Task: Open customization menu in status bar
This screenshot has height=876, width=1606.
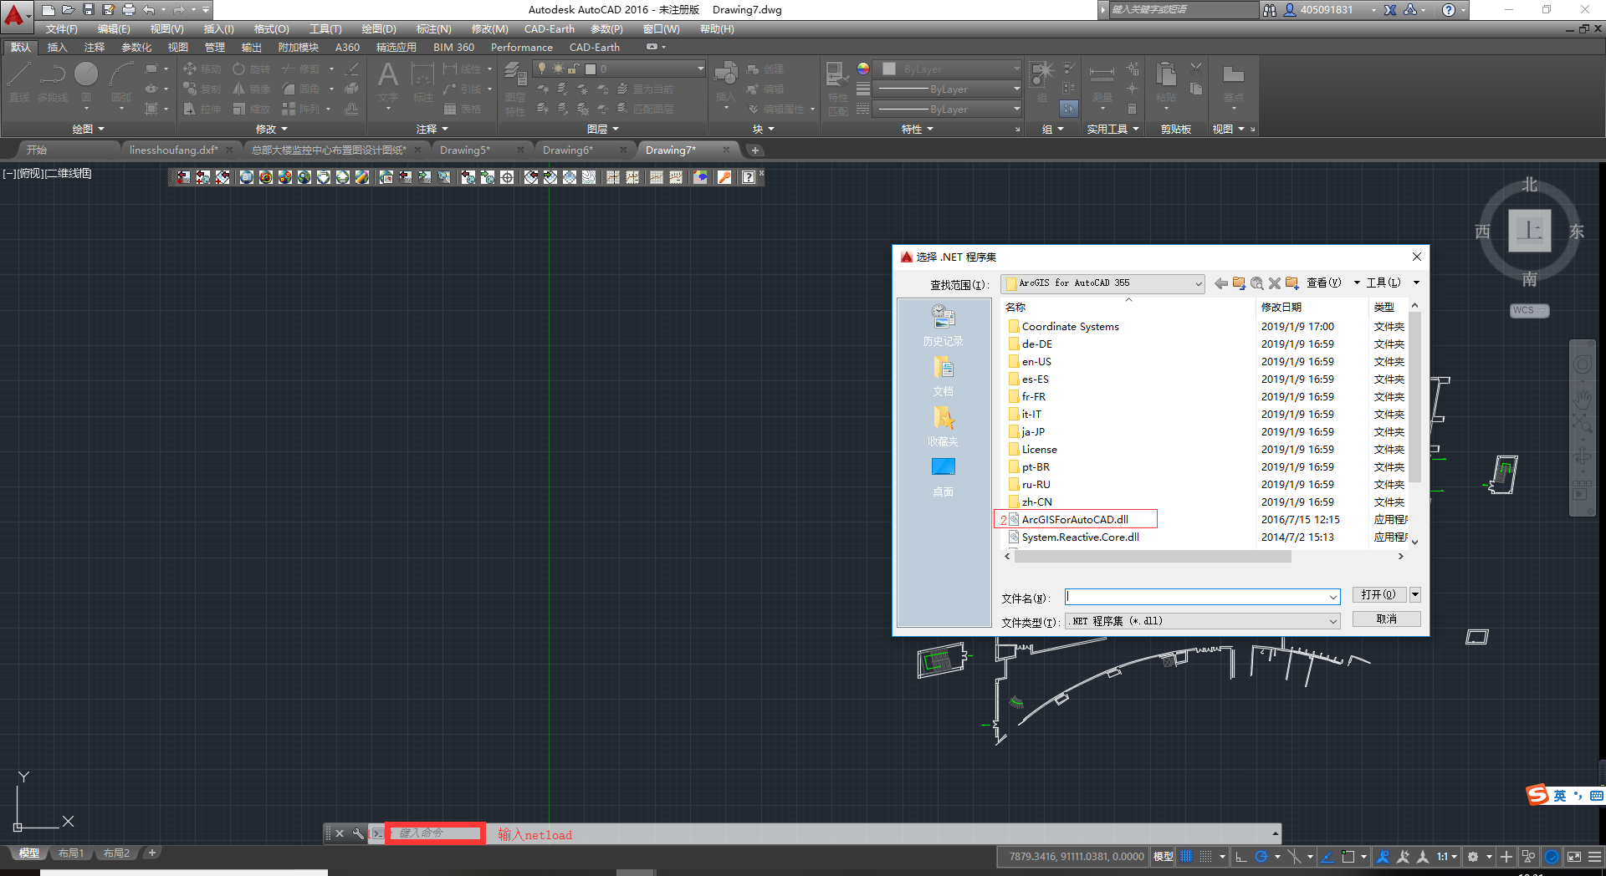Action: pyautogui.click(x=1595, y=857)
